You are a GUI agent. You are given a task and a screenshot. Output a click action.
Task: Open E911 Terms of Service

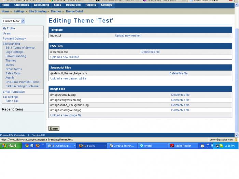click(20, 48)
